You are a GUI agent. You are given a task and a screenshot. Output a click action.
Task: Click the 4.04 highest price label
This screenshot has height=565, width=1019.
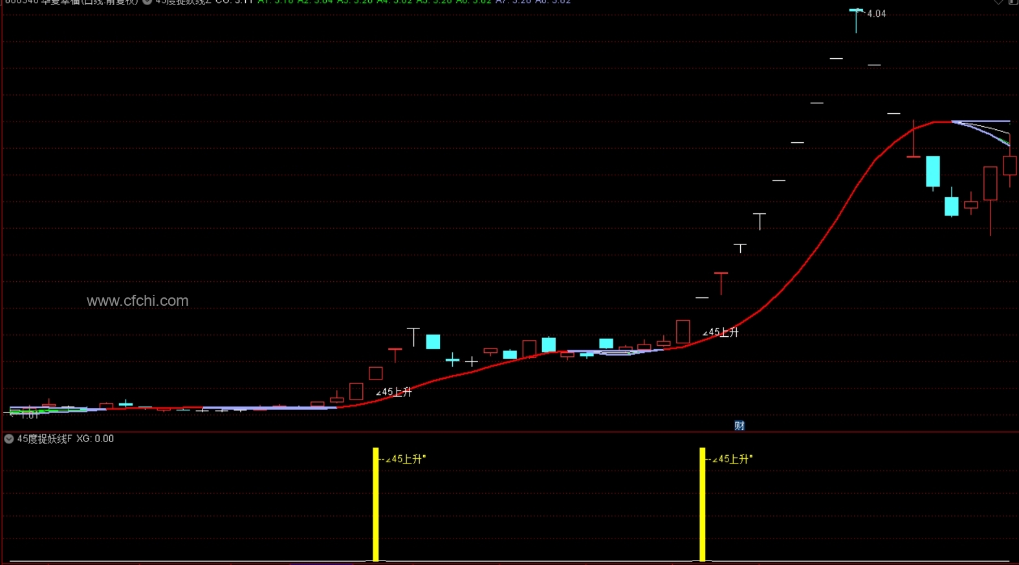pos(877,14)
